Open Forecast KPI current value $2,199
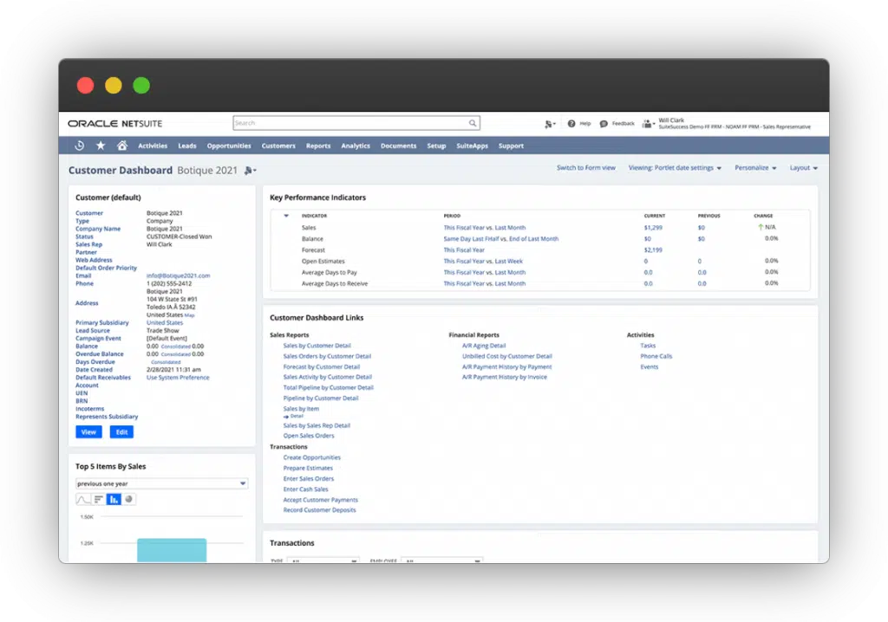 click(653, 249)
